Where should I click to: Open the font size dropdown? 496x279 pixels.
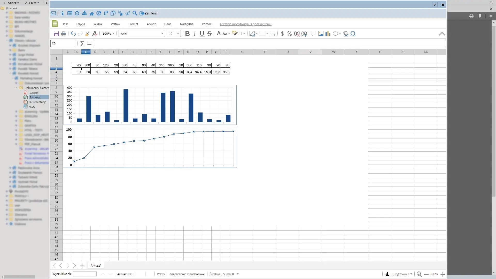coord(178,34)
